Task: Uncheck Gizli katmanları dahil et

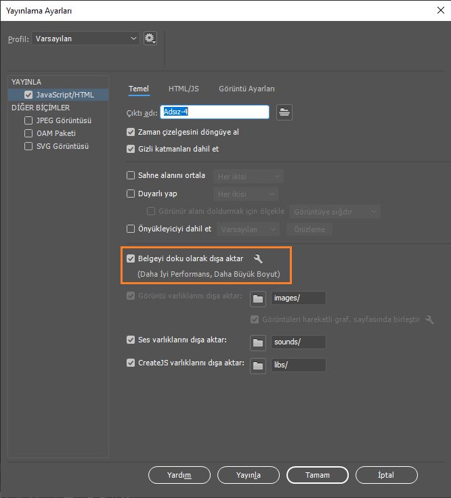Action: click(131, 149)
